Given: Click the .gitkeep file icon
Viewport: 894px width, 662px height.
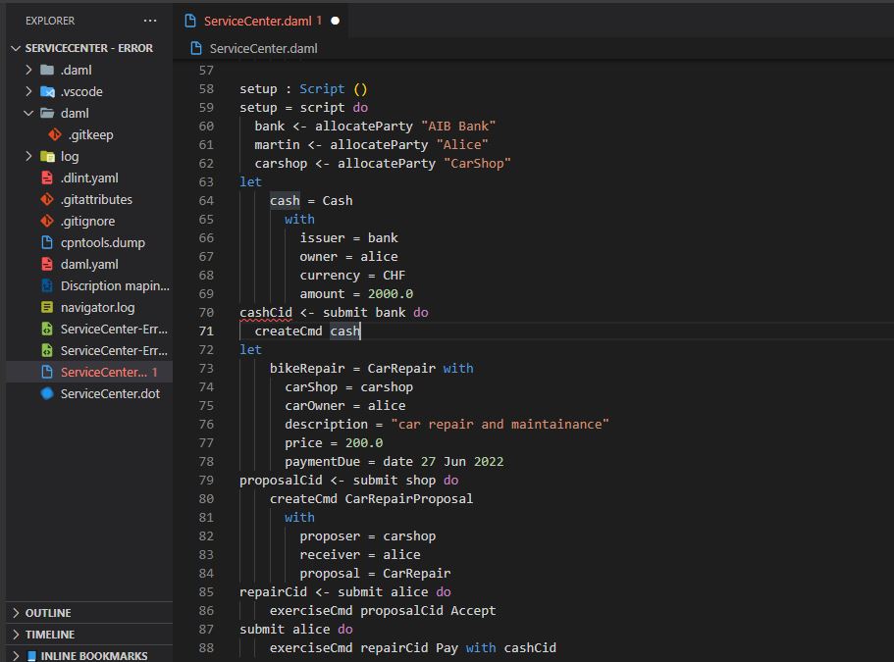Looking at the screenshot, I should 55,134.
